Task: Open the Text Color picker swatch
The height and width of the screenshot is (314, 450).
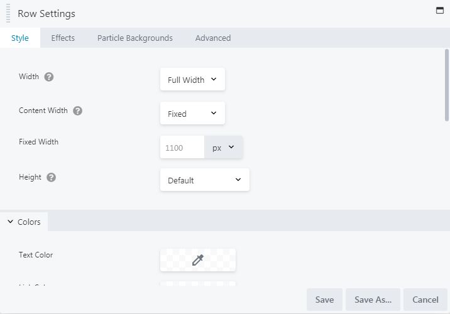Action: tap(176, 260)
